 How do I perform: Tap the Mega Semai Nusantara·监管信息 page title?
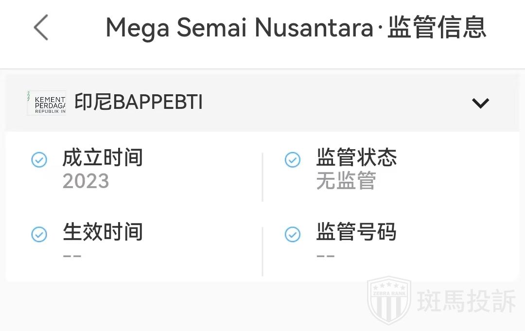[x=296, y=27]
